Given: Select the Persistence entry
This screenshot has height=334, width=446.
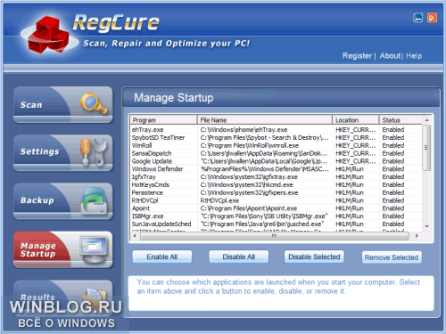Looking at the screenshot, I should 277,192.
